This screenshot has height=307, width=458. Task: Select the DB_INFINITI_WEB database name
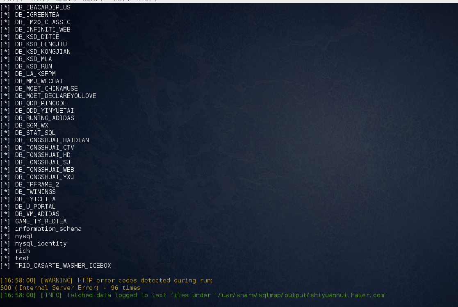pos(43,30)
